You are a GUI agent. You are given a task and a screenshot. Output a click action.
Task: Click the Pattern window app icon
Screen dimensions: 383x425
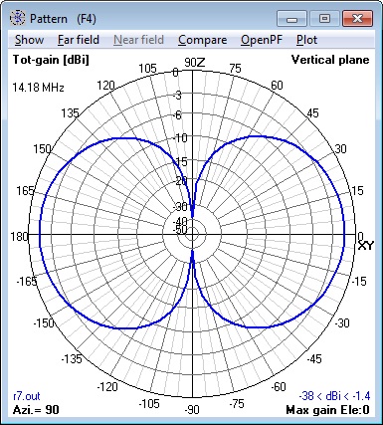click(17, 18)
